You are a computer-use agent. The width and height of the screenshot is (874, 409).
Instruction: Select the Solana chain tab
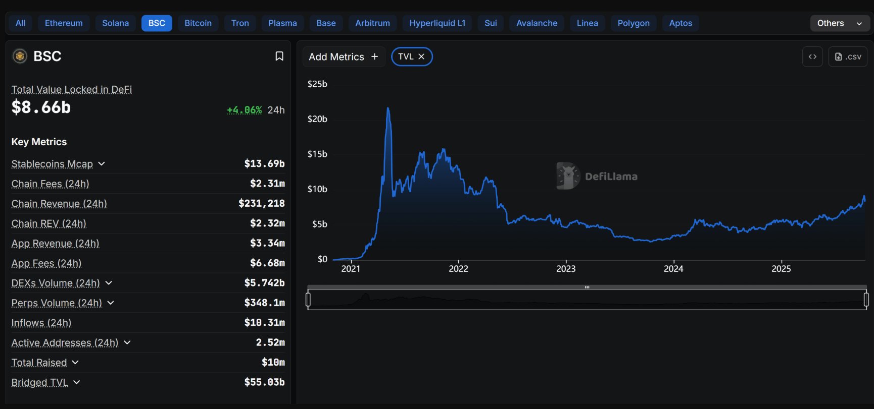tap(115, 23)
